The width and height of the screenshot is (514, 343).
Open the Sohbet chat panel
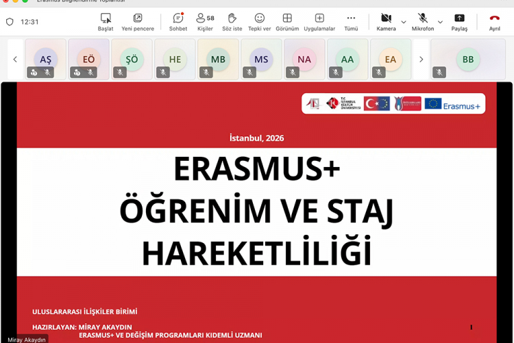[x=178, y=22]
